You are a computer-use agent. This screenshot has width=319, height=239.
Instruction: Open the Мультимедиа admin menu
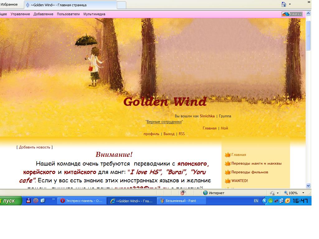click(94, 14)
